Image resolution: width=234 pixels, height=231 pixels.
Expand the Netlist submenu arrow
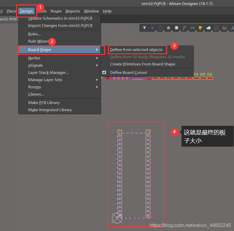click(97, 58)
